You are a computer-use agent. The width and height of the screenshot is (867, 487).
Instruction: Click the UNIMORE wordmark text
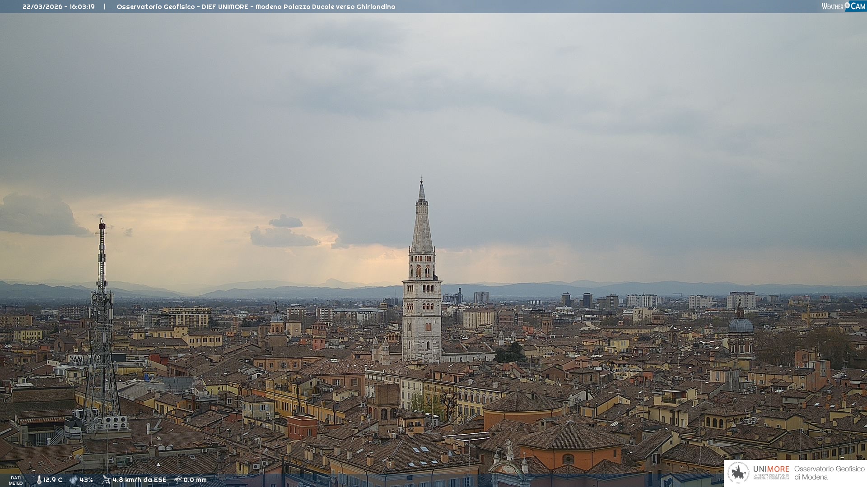point(771,469)
